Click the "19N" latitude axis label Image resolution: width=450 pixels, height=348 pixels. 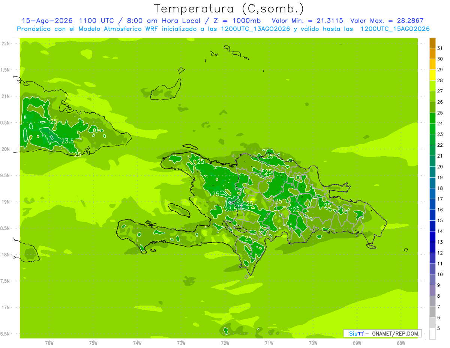[x=6, y=202]
